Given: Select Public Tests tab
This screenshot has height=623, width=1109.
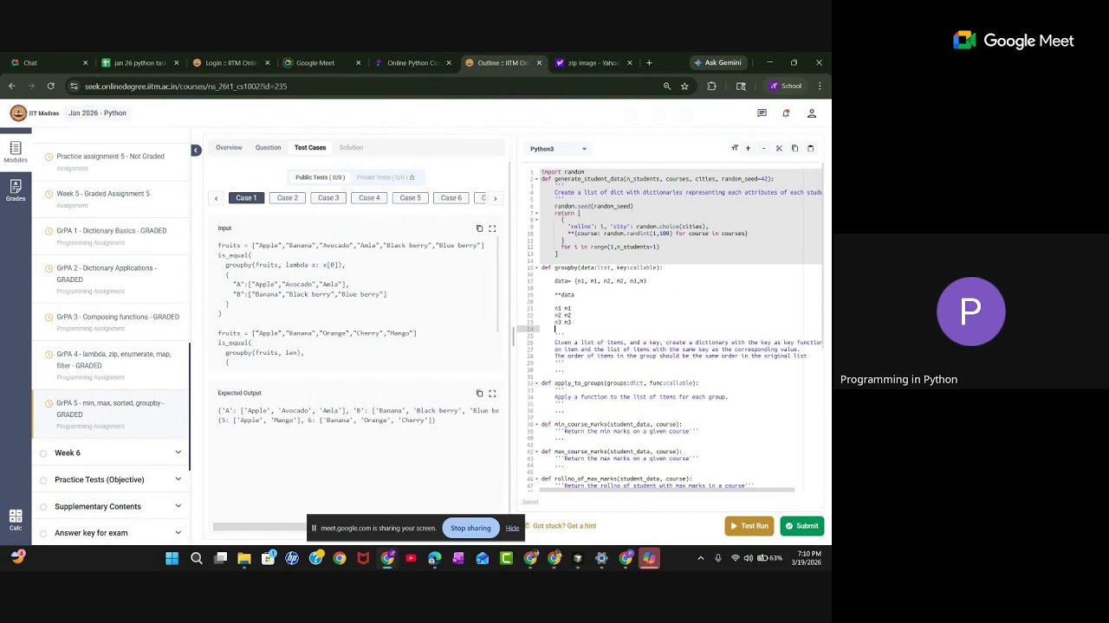Looking at the screenshot, I should click(320, 177).
